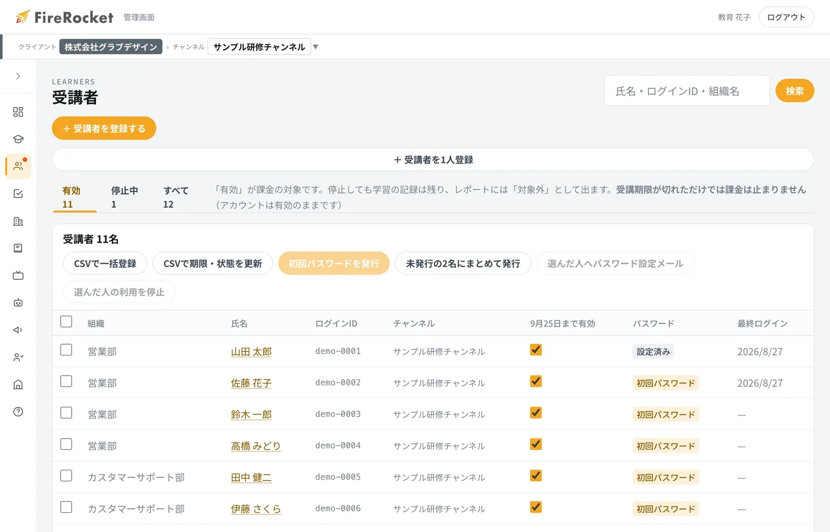
Task: Open the document report icon in sidebar
Action: pyautogui.click(x=18, y=248)
